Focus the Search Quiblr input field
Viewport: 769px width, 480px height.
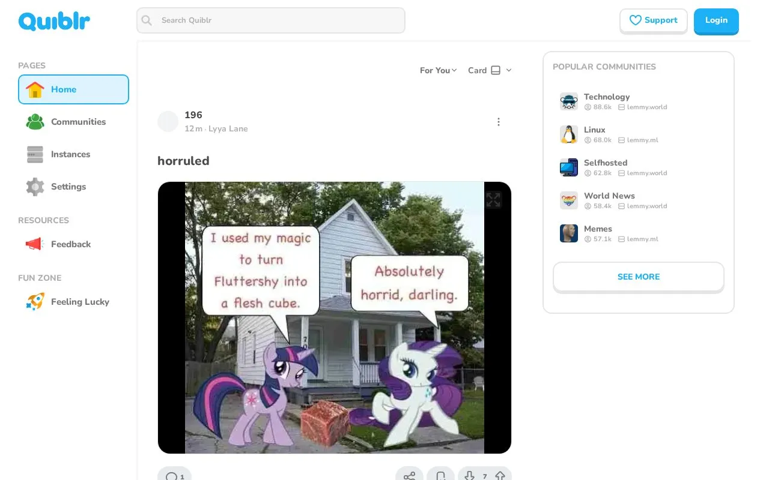pyautogui.click(x=271, y=20)
